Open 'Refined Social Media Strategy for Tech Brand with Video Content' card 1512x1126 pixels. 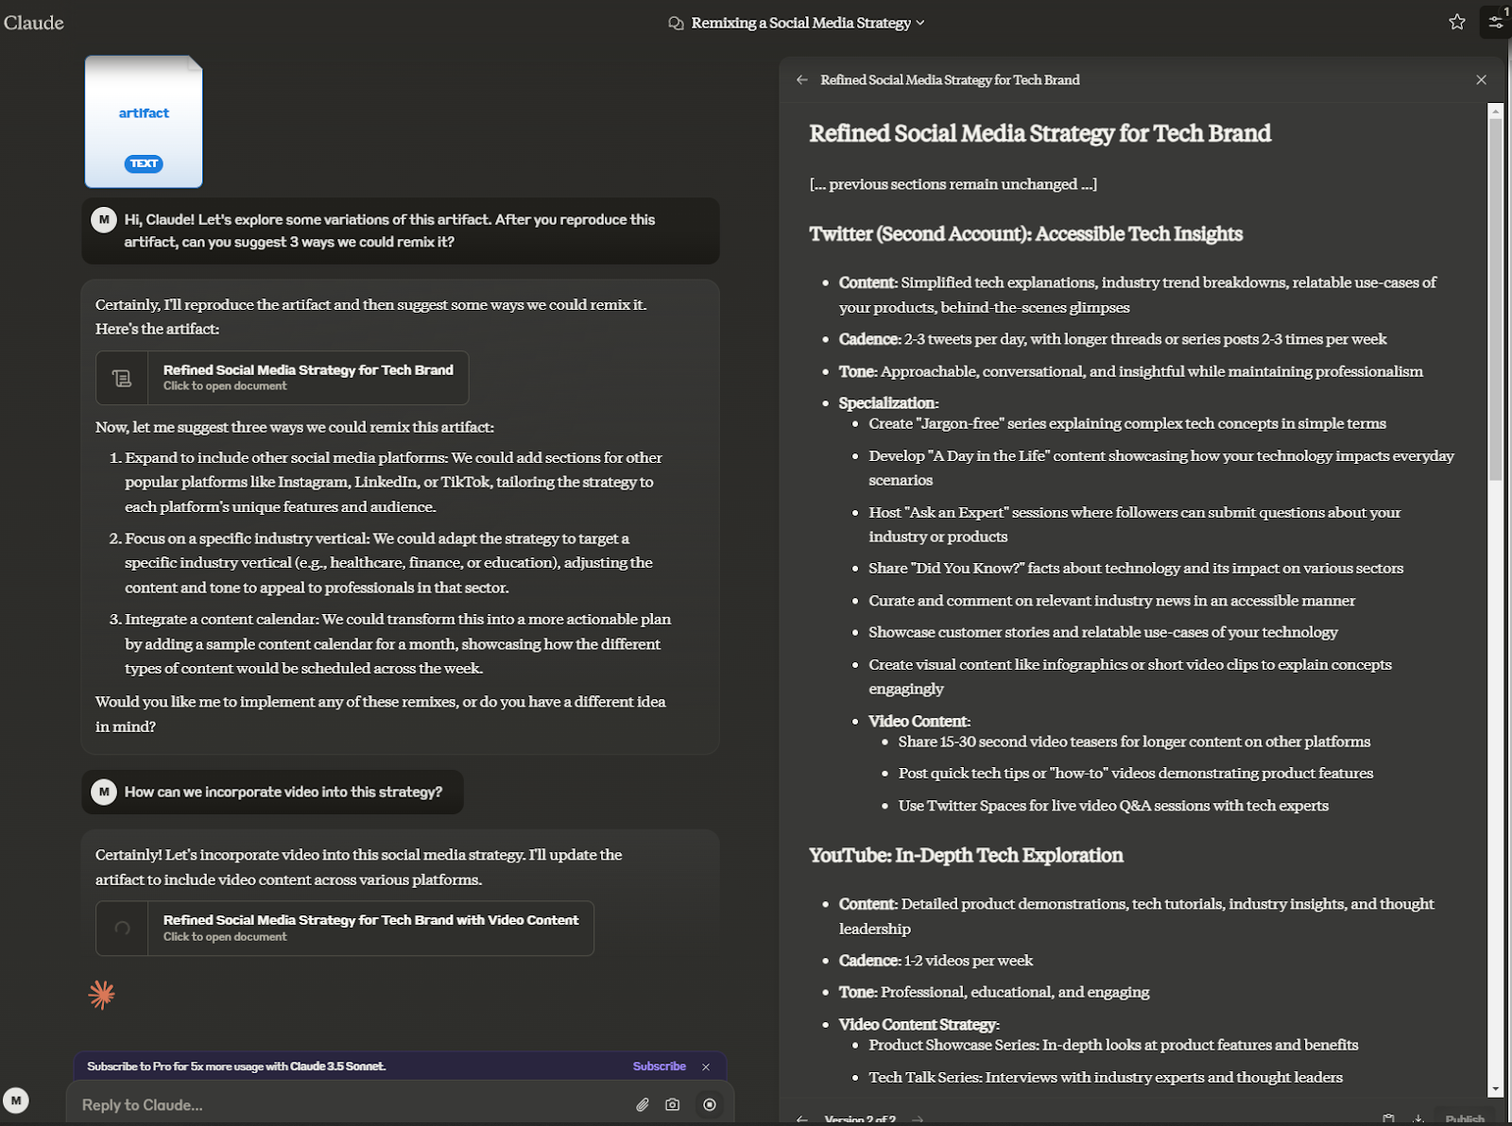coord(345,928)
